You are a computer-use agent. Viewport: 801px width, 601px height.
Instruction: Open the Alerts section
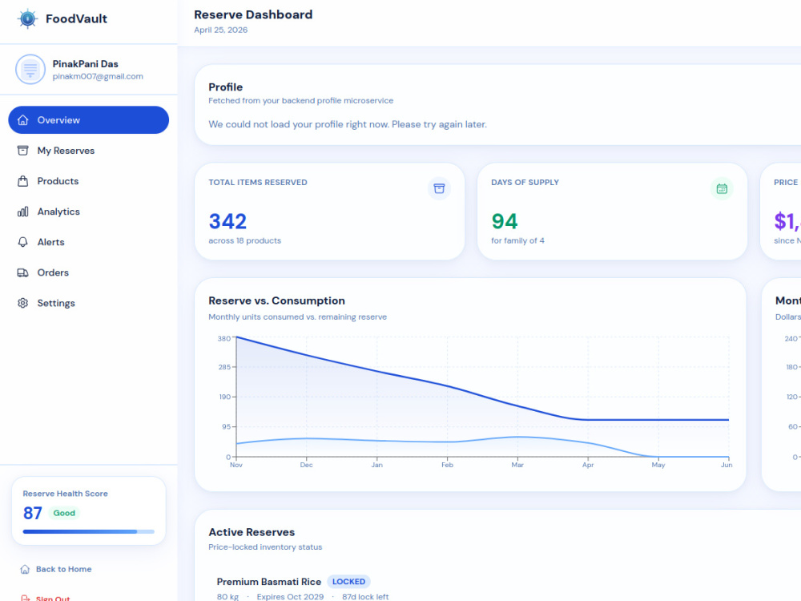88,242
